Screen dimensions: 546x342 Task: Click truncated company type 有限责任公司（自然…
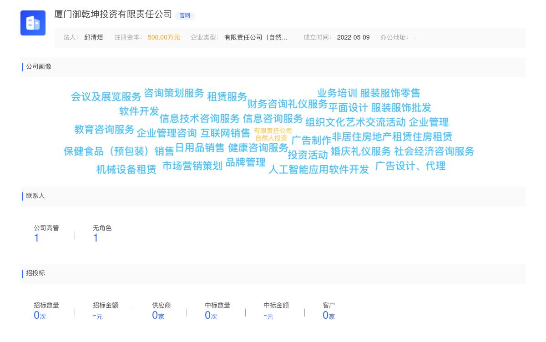click(x=256, y=38)
